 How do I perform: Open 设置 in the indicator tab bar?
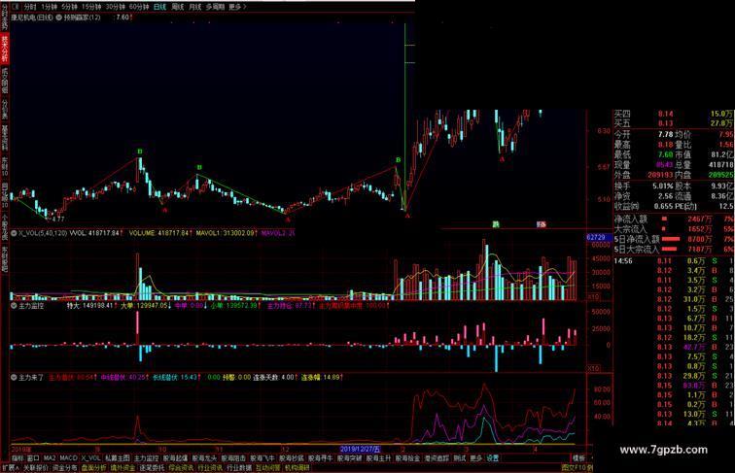click(493, 458)
